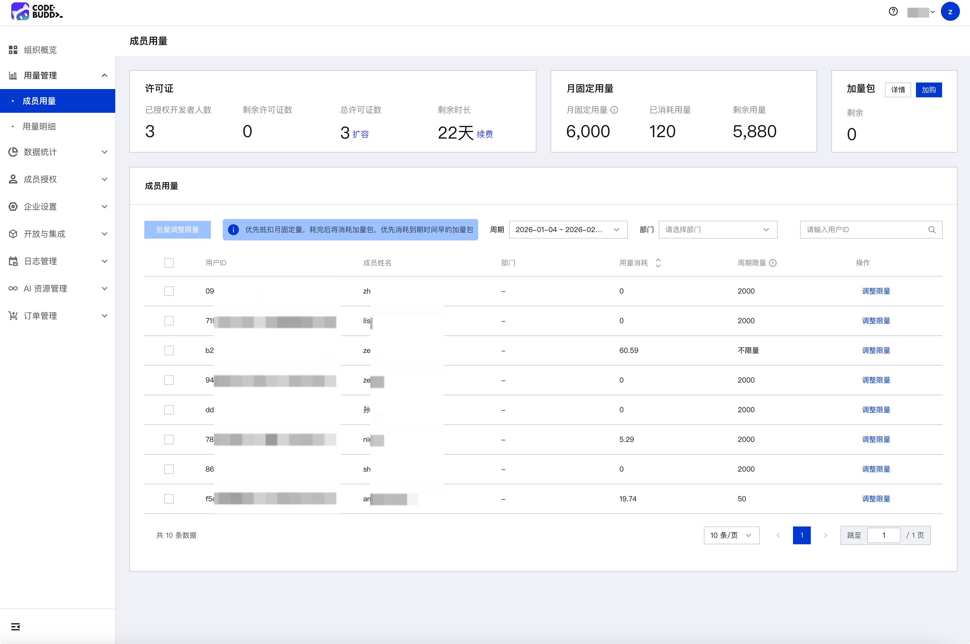Open 组织概览 from sidebar
Image resolution: width=970 pixels, height=644 pixels.
pos(40,50)
